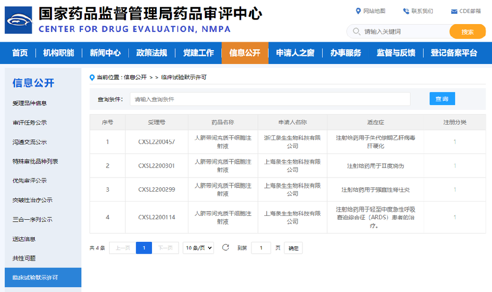Click the 联系我们 phone icon
Viewport: 492px width, 292px height.
coord(406,11)
